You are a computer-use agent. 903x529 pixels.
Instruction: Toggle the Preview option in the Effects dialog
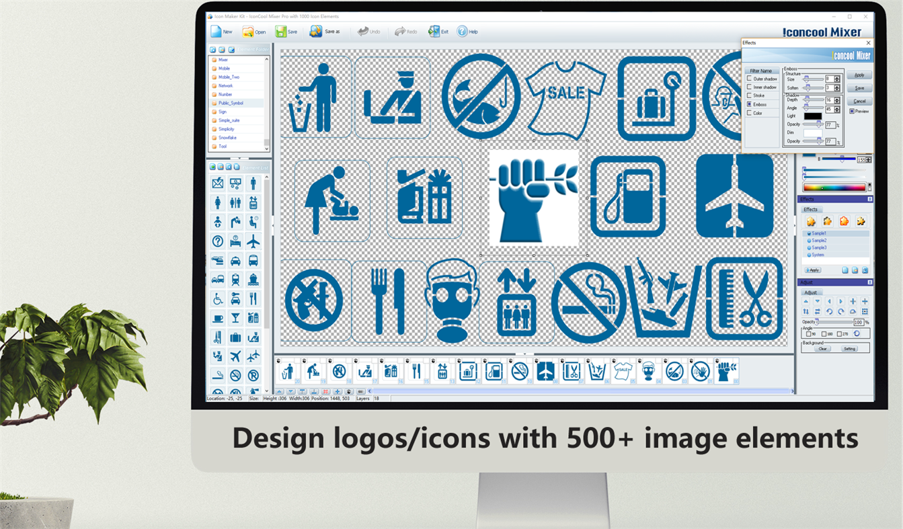852,110
